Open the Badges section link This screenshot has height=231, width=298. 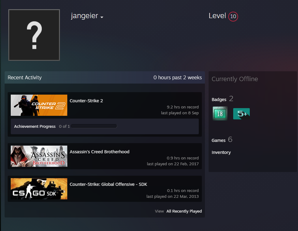(219, 100)
